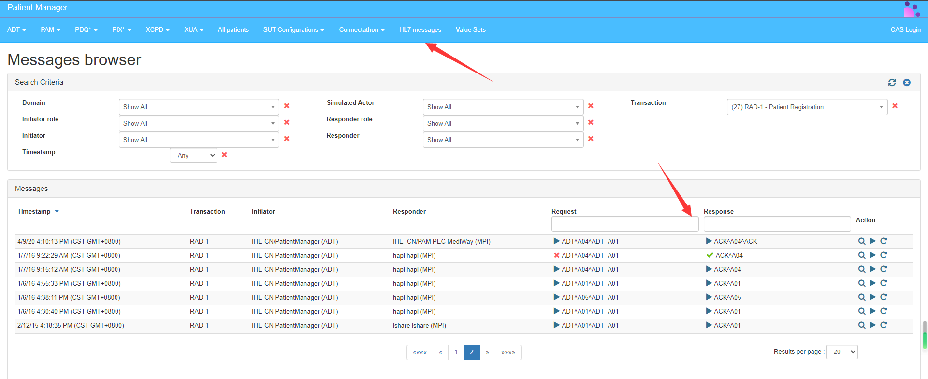The width and height of the screenshot is (928, 379).
Task: Open the Transaction RAD-1 dropdown
Action: 807,107
